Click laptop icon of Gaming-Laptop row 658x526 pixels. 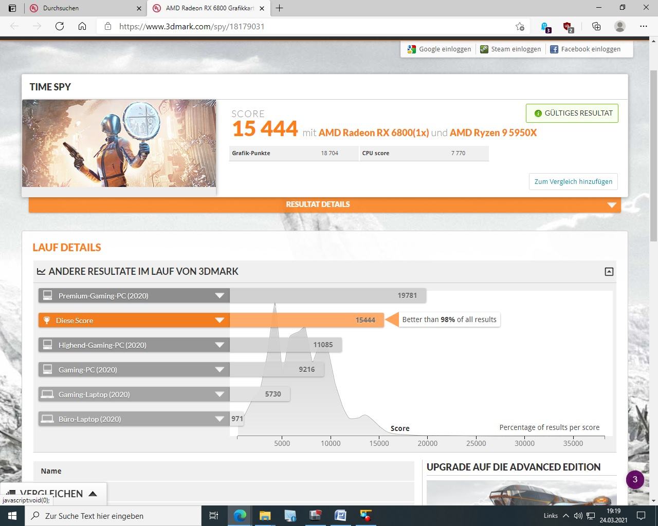click(x=47, y=394)
